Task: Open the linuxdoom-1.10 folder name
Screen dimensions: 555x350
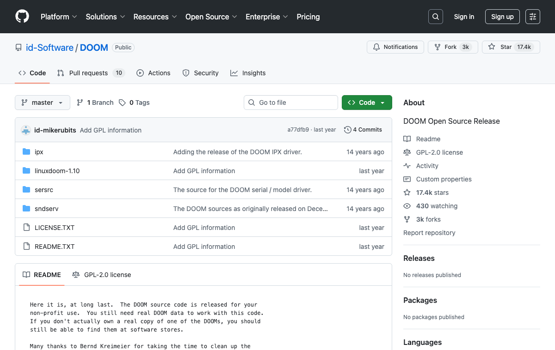Action: coord(57,171)
